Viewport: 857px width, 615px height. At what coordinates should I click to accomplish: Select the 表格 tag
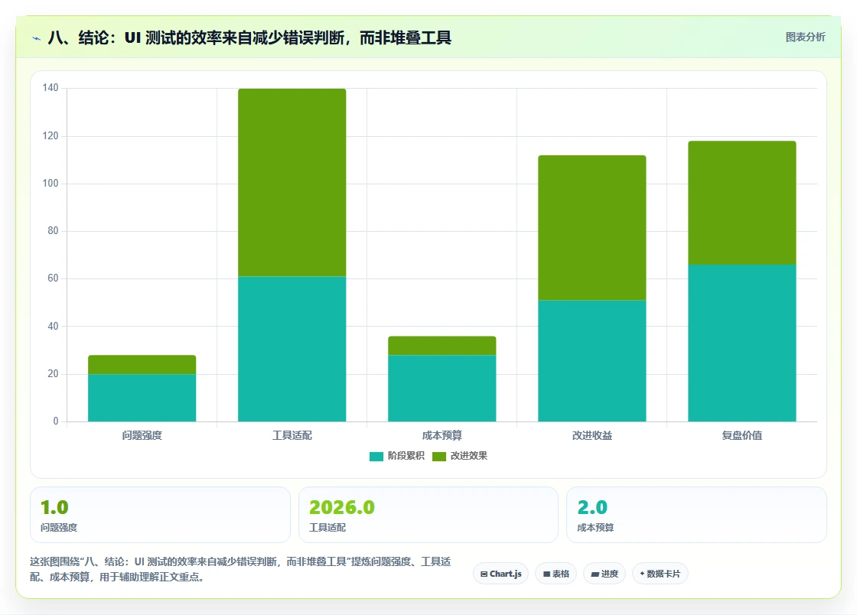coord(556,574)
